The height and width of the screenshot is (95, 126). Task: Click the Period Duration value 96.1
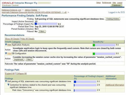pos(37,29)
